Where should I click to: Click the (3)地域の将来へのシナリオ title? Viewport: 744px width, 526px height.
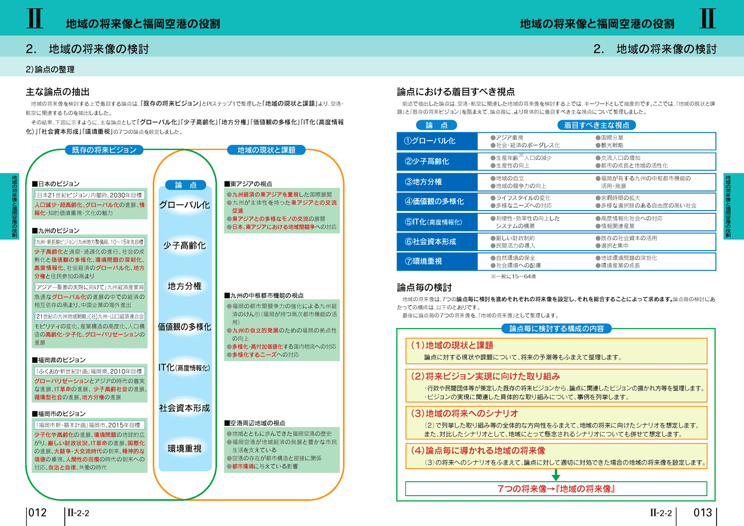pyautogui.click(x=464, y=413)
